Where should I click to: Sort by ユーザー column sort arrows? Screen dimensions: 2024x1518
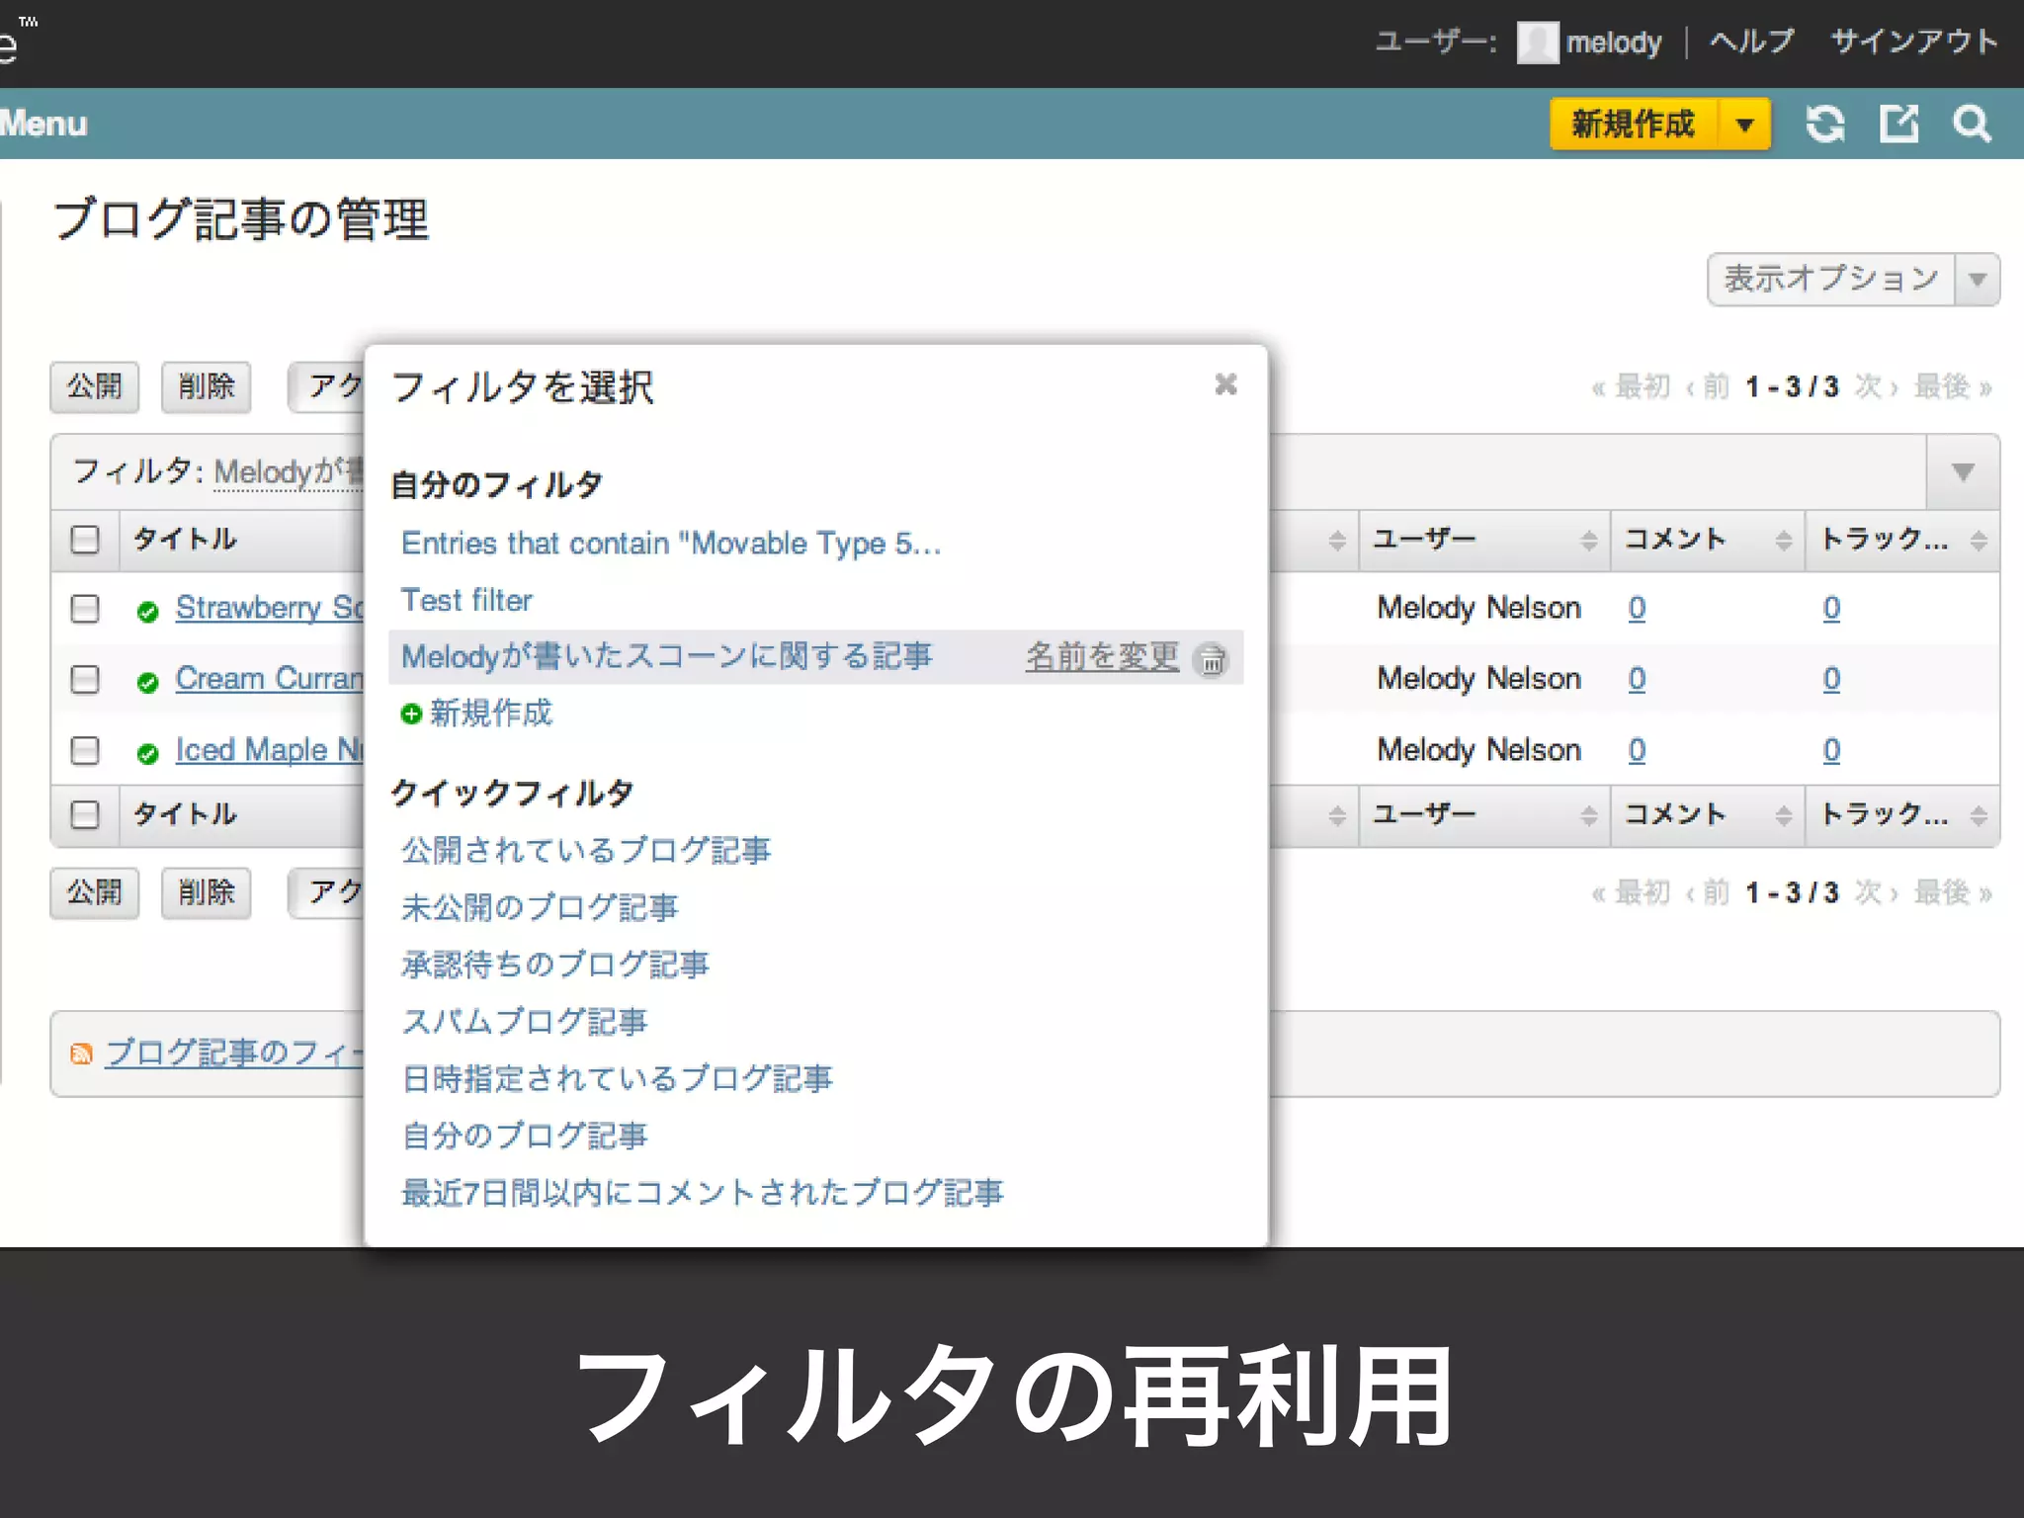(1588, 540)
